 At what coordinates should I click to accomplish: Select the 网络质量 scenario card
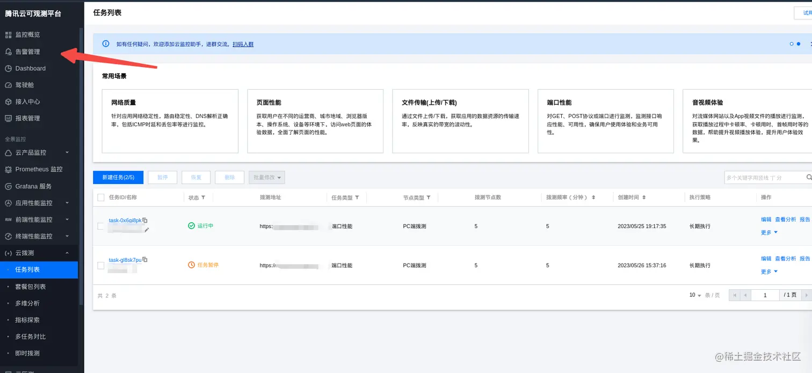click(170, 121)
